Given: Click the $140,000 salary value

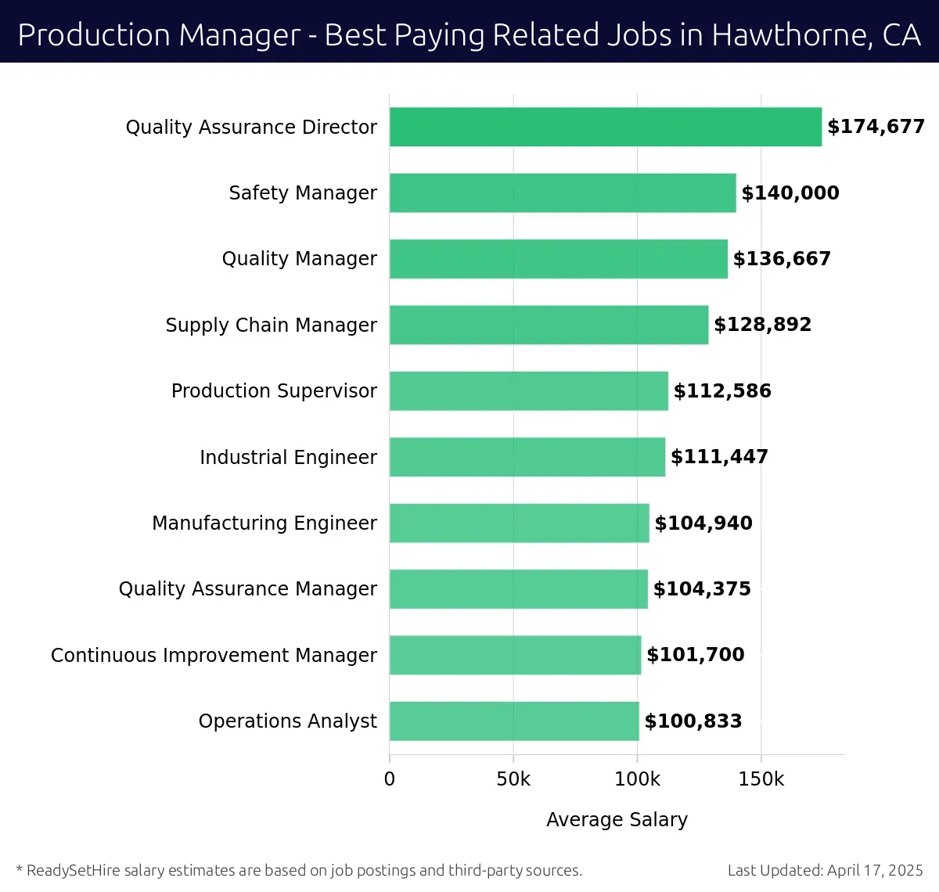Looking at the screenshot, I should coord(790,193).
